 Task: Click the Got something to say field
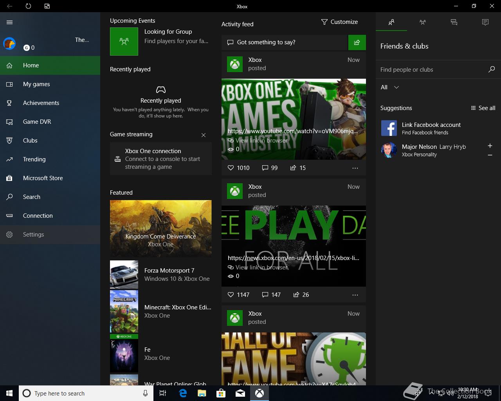tap(285, 42)
